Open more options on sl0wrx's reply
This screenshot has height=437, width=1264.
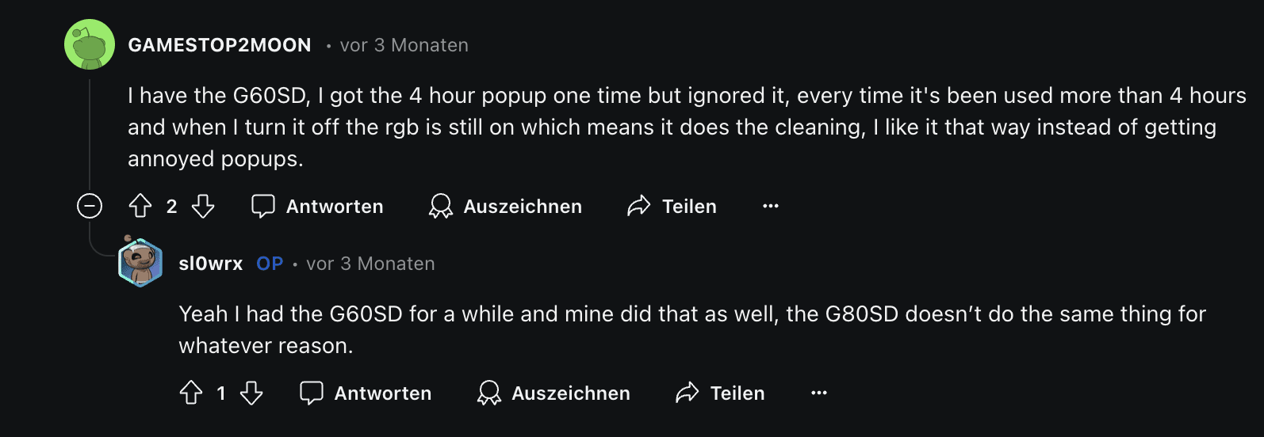click(x=819, y=393)
